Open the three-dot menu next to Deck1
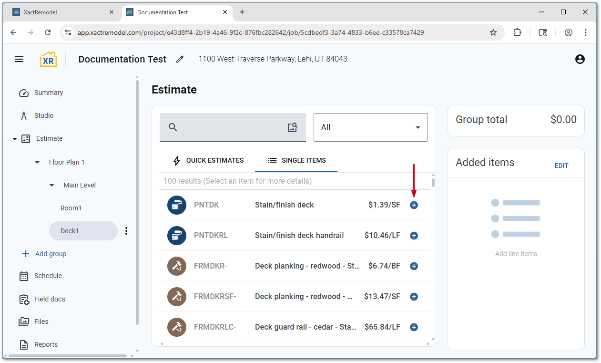 click(x=126, y=230)
